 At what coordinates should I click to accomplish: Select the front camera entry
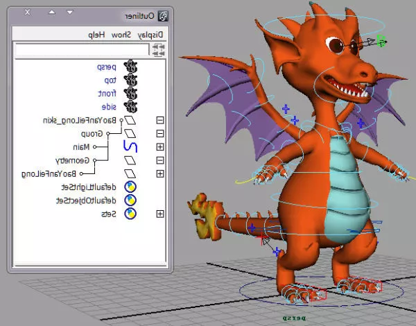pos(107,94)
